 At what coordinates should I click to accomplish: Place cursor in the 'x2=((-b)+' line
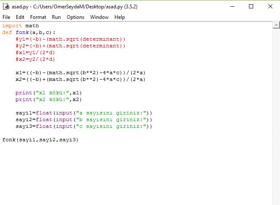(80, 79)
